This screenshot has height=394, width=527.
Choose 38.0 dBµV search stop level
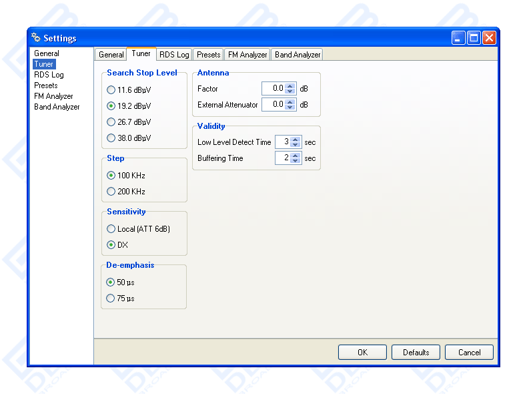111,138
